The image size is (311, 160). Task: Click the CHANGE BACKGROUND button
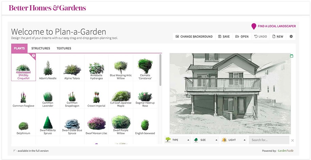[x=194, y=37]
